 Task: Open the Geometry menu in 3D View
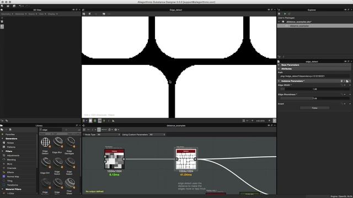7,14
